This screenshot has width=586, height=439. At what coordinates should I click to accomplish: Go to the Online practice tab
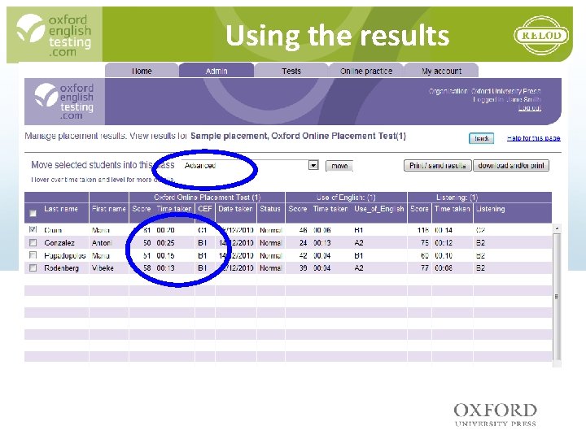coord(366,71)
